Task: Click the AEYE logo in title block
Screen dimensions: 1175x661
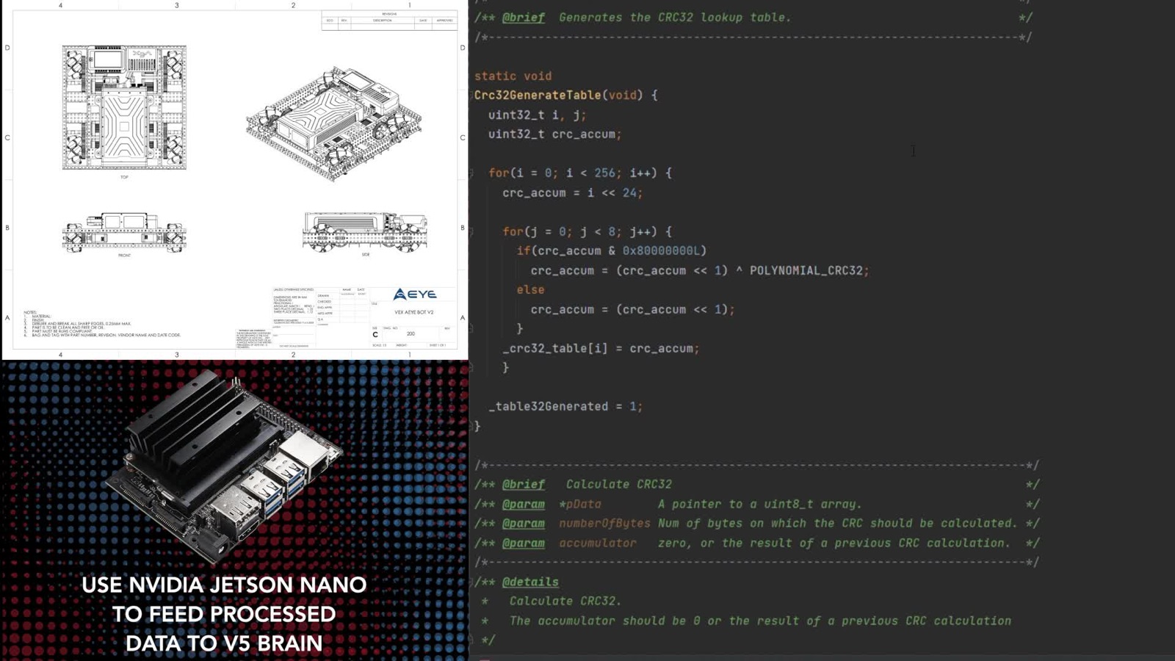Action: tap(415, 295)
